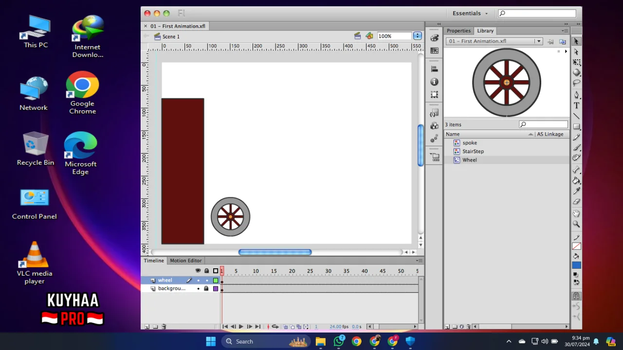This screenshot has height=350, width=623.
Task: Open the Align panel icon
Action: point(434,70)
